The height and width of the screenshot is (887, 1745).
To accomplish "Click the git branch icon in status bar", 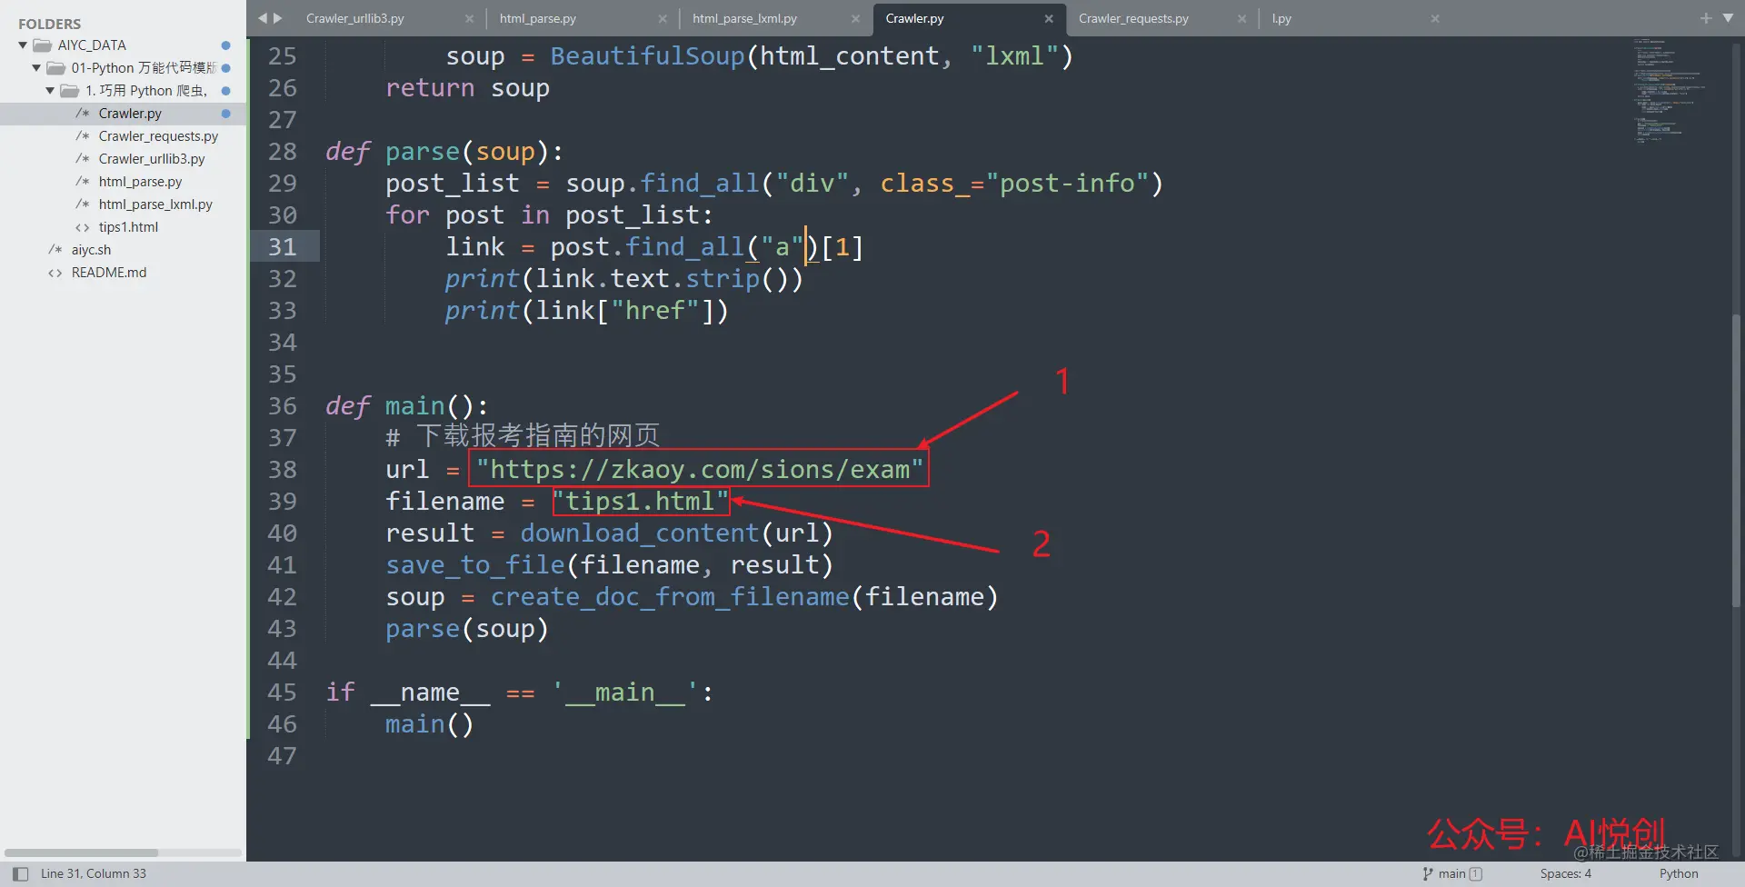I will pyautogui.click(x=1428, y=874).
